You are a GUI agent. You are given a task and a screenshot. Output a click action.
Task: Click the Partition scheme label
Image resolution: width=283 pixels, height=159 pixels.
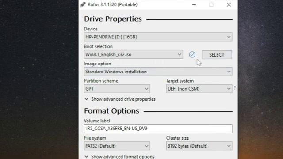[101, 81]
